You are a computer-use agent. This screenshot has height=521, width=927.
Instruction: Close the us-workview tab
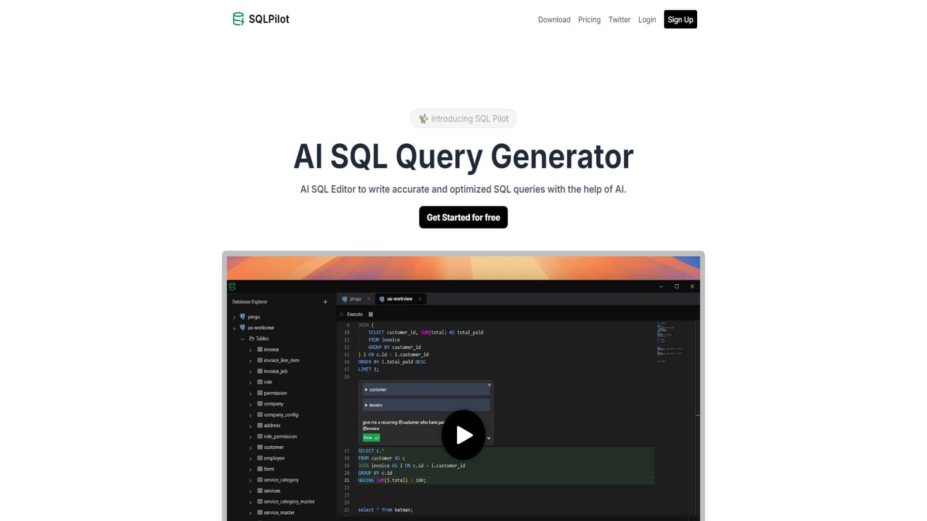(x=420, y=299)
